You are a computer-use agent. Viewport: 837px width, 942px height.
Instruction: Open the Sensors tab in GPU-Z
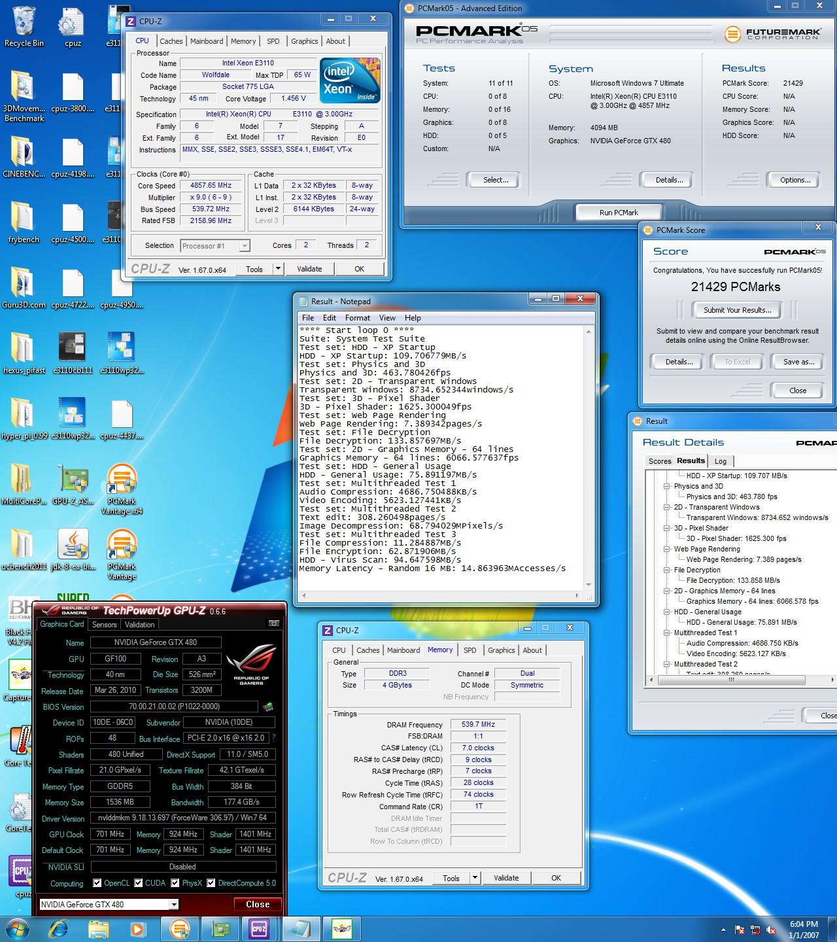point(105,625)
